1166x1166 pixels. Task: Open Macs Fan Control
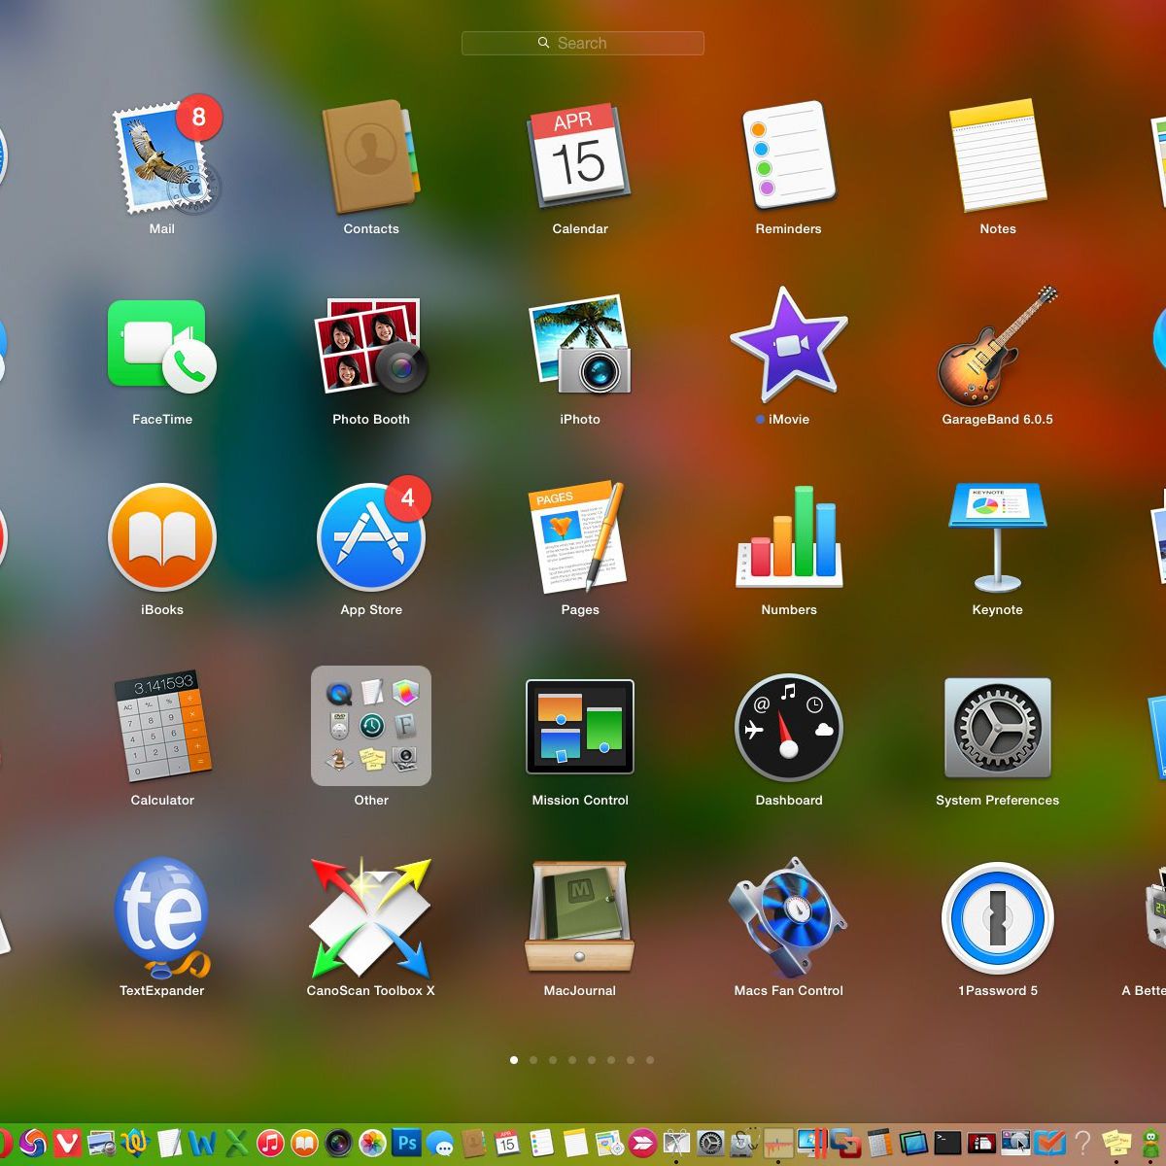click(788, 917)
